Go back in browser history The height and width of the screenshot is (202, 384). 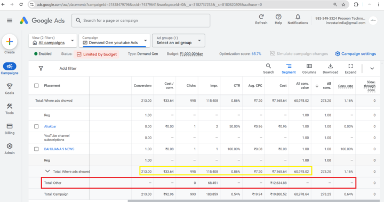(x=3, y=4)
